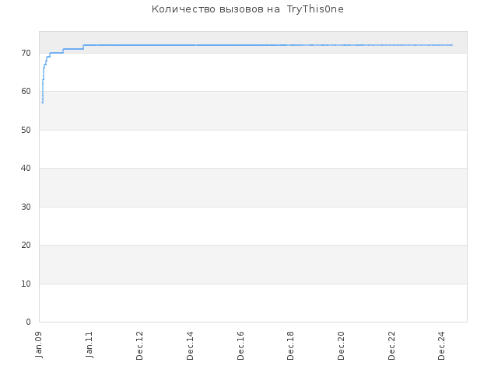Click the chart title mentioning TryThis0ne
Screen dimensions: 498x373
(247, 9)
